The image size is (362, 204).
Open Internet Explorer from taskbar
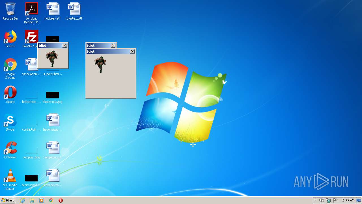[23, 200]
